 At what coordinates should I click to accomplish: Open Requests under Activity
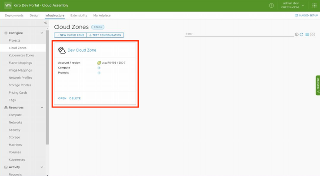15,174
